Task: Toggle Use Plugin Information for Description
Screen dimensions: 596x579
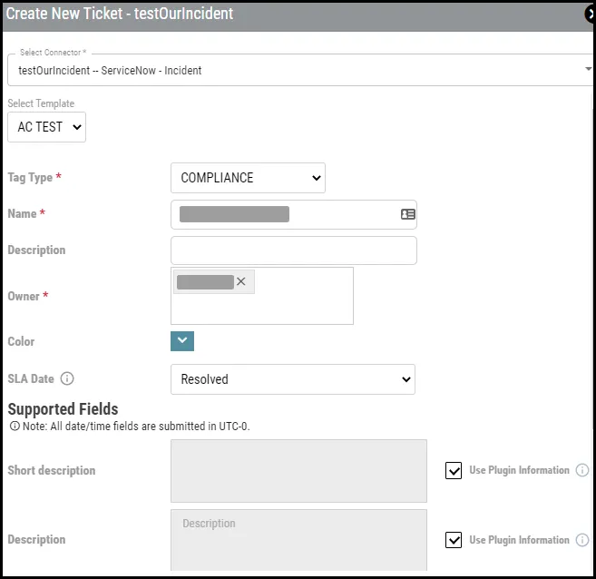Action: tap(454, 540)
